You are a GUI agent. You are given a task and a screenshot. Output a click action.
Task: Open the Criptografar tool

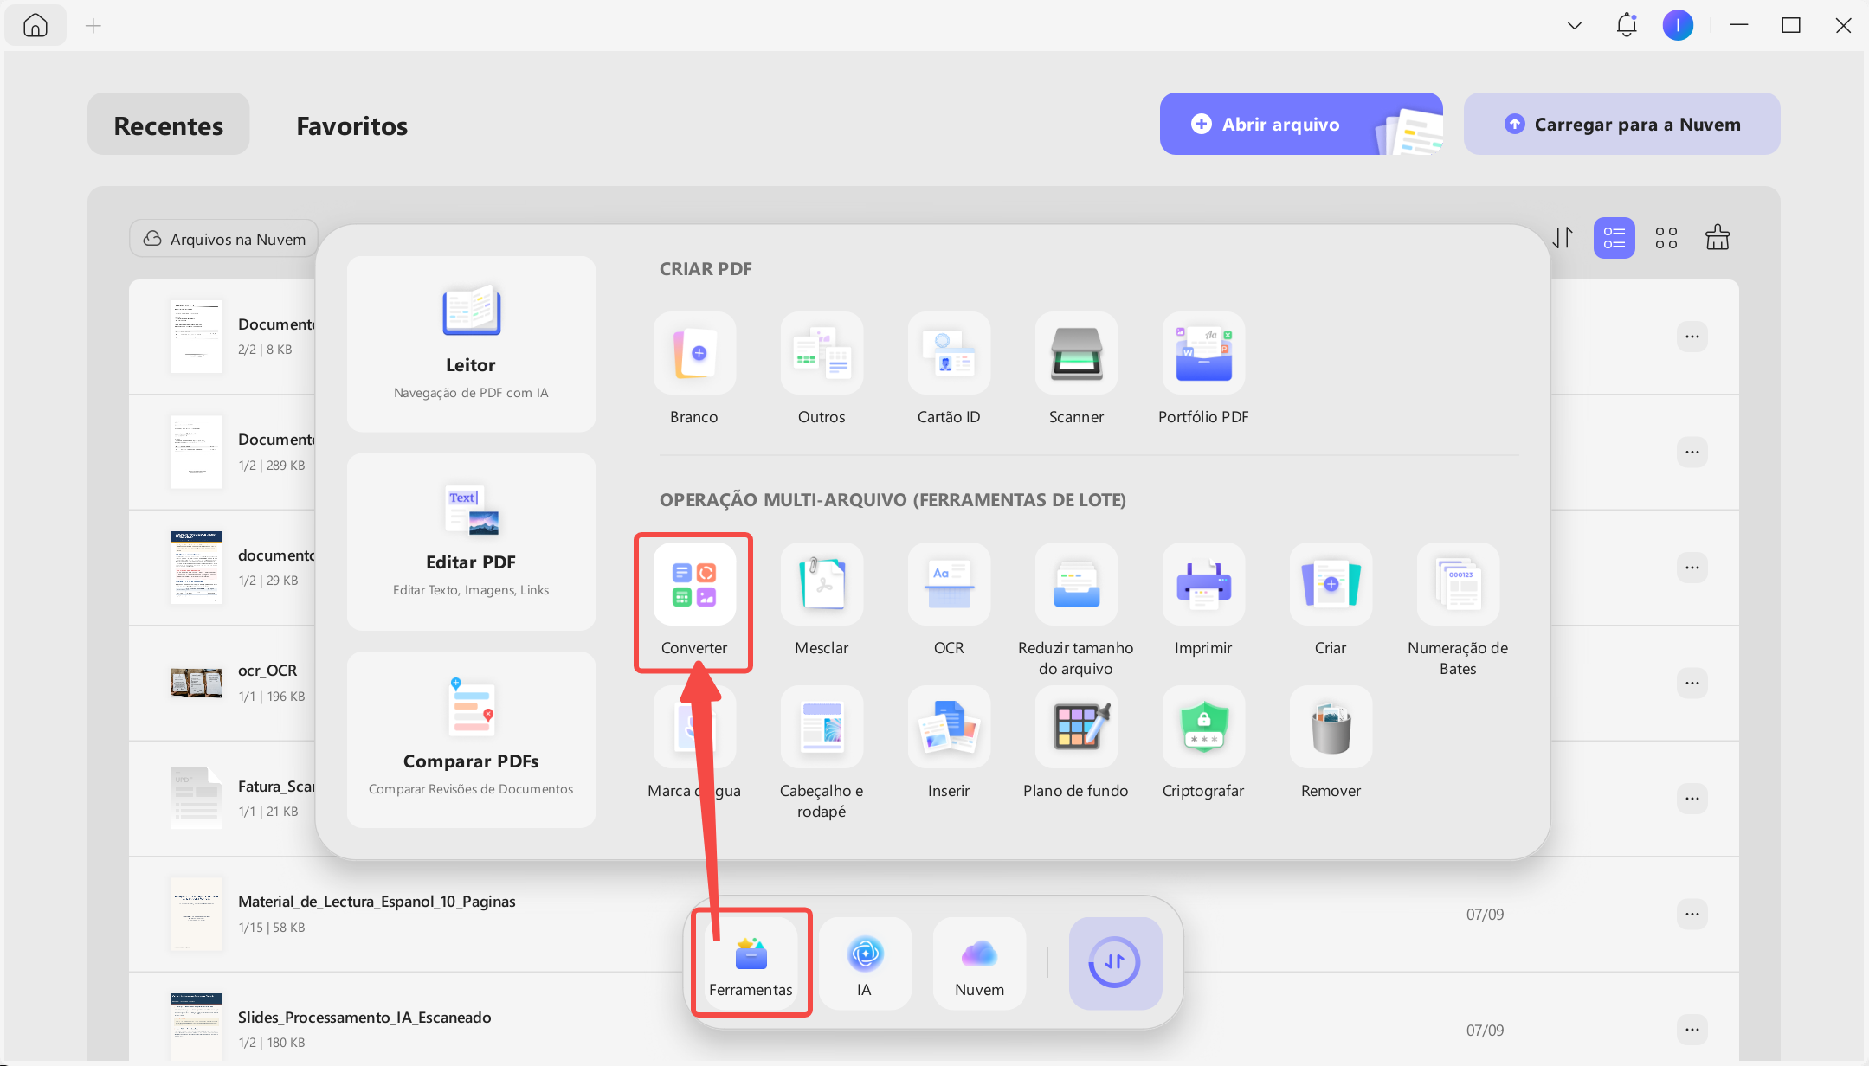pyautogui.click(x=1203, y=727)
